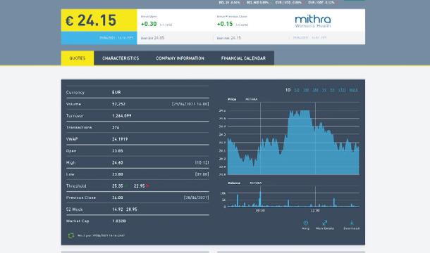Image resolution: width=430 pixels, height=253 pixels.
Task: Click the Volume value 52,252
Action: coord(118,104)
